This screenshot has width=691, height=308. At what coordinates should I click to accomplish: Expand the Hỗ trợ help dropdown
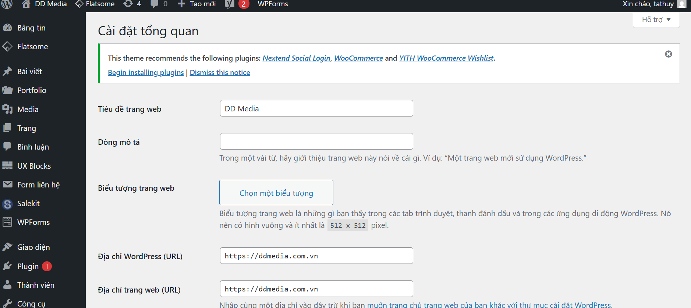[656, 19]
